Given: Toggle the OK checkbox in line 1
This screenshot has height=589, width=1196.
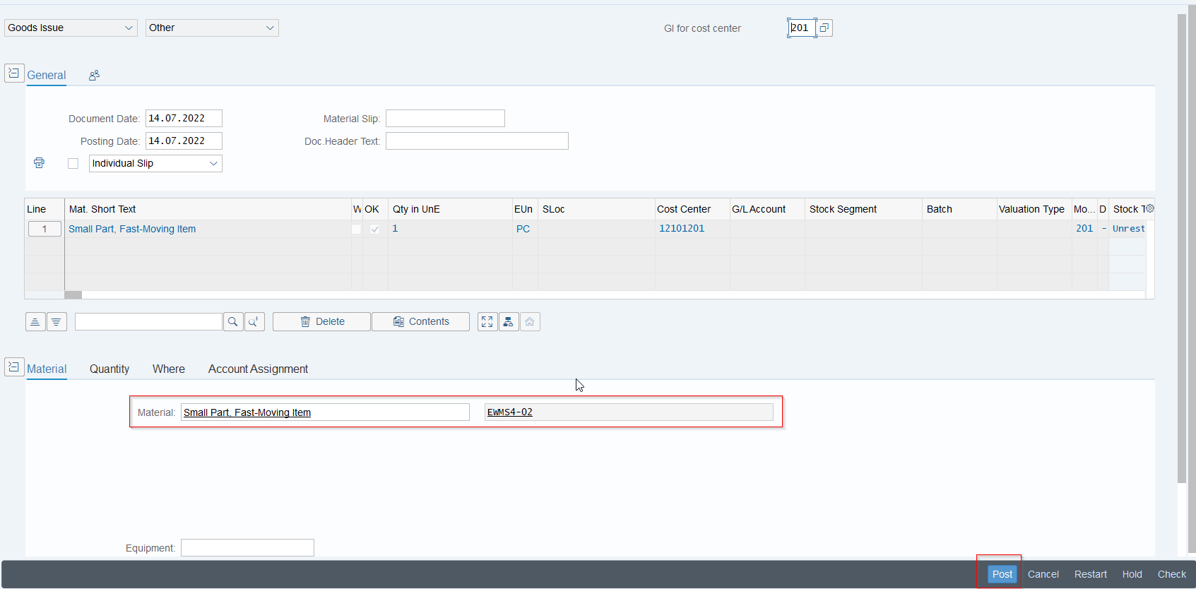Looking at the screenshot, I should point(374,229).
